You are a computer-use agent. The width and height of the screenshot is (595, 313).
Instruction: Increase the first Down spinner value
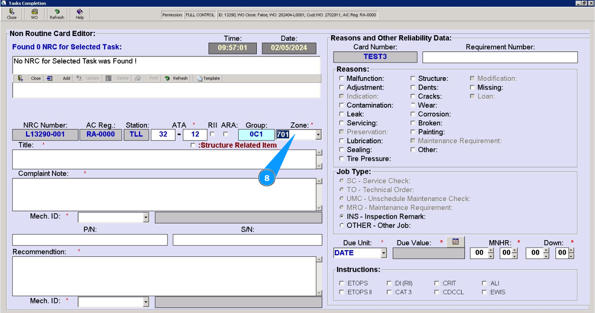[547, 251]
